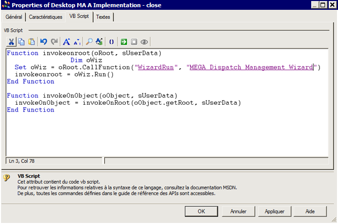Click the curly braces icon
This screenshot has height=224, width=338.
tap(111, 42)
